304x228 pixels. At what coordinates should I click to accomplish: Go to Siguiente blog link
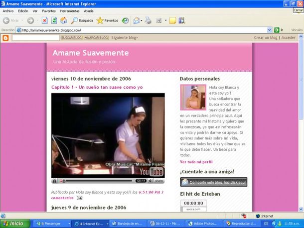pos(125,37)
